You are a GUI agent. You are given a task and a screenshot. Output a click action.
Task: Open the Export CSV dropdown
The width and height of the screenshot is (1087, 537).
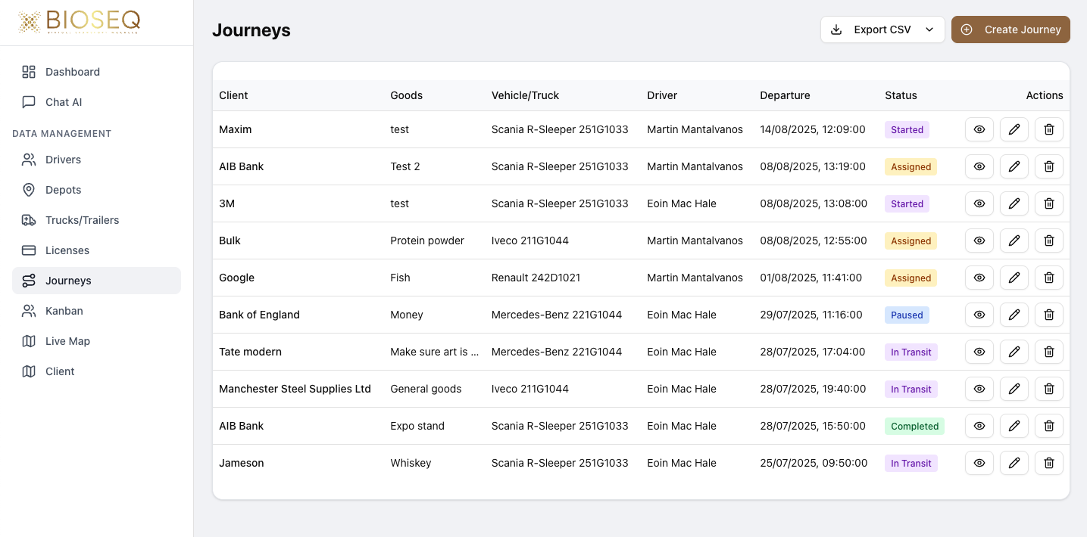point(882,29)
